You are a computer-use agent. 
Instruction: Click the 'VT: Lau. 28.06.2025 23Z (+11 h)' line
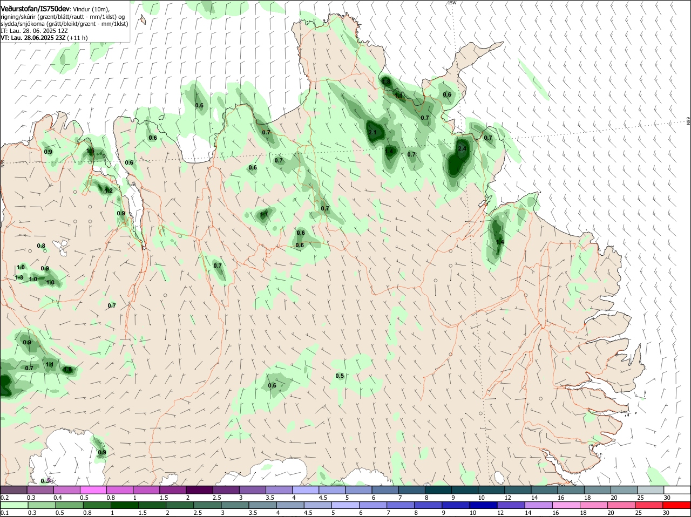(x=44, y=38)
